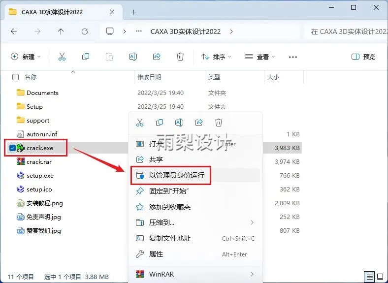388x283 pixels.
Task: Select the 安装教程.png file
Action: pyautogui.click(x=44, y=203)
